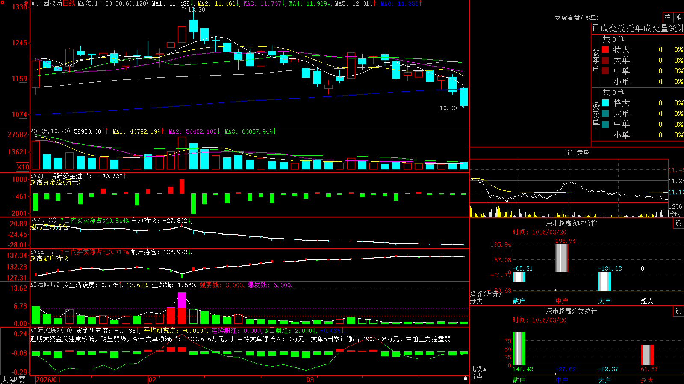The image size is (684, 384).
Task: Open 设 settings for 深圳超赢实时监控
Action: pos(678,223)
